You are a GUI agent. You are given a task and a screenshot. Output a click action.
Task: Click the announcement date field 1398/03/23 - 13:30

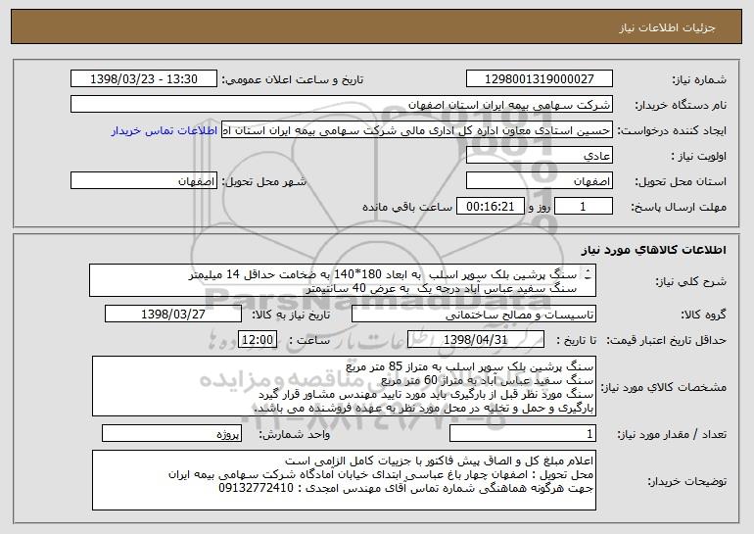(x=144, y=79)
